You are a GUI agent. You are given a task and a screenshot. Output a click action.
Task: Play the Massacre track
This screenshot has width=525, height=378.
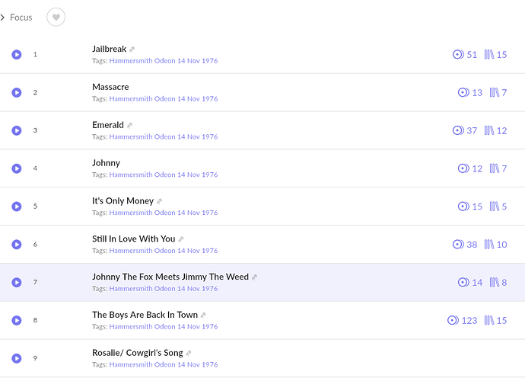point(17,92)
